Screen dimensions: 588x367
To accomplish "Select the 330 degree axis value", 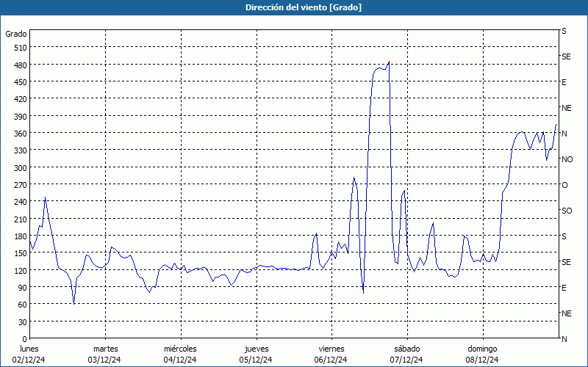I will pyautogui.click(x=21, y=150).
